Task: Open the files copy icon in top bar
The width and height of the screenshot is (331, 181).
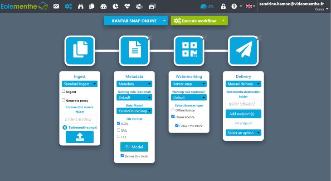Action: [92, 6]
